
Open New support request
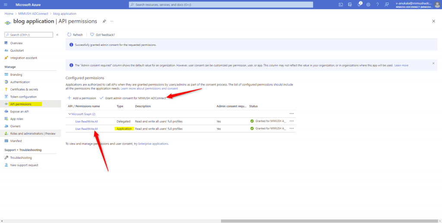[x=24, y=165]
